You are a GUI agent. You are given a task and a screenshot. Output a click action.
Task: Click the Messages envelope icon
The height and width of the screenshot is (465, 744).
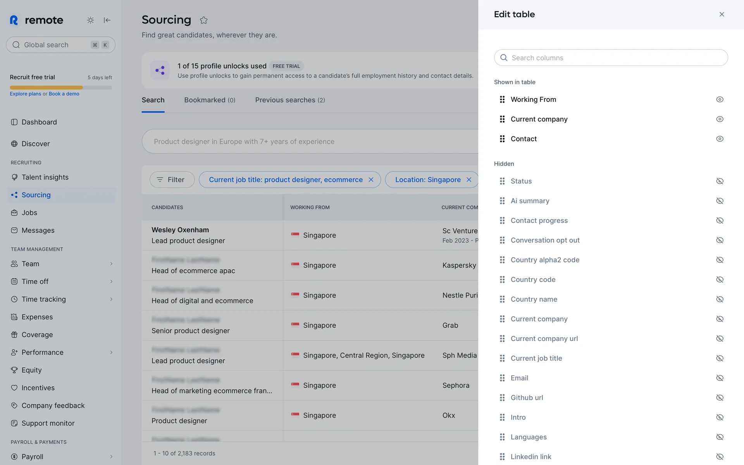click(x=14, y=230)
